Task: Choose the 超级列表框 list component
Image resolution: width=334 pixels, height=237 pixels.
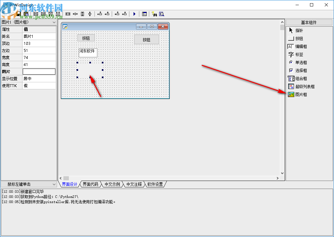Action: [x=301, y=86]
